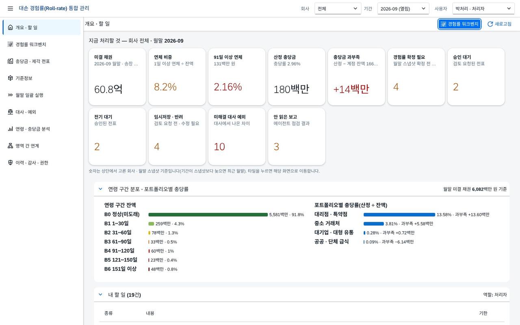Click the 5,581백만 · 91.8% value
Viewport: 520px width, 325px height.
[286, 214]
